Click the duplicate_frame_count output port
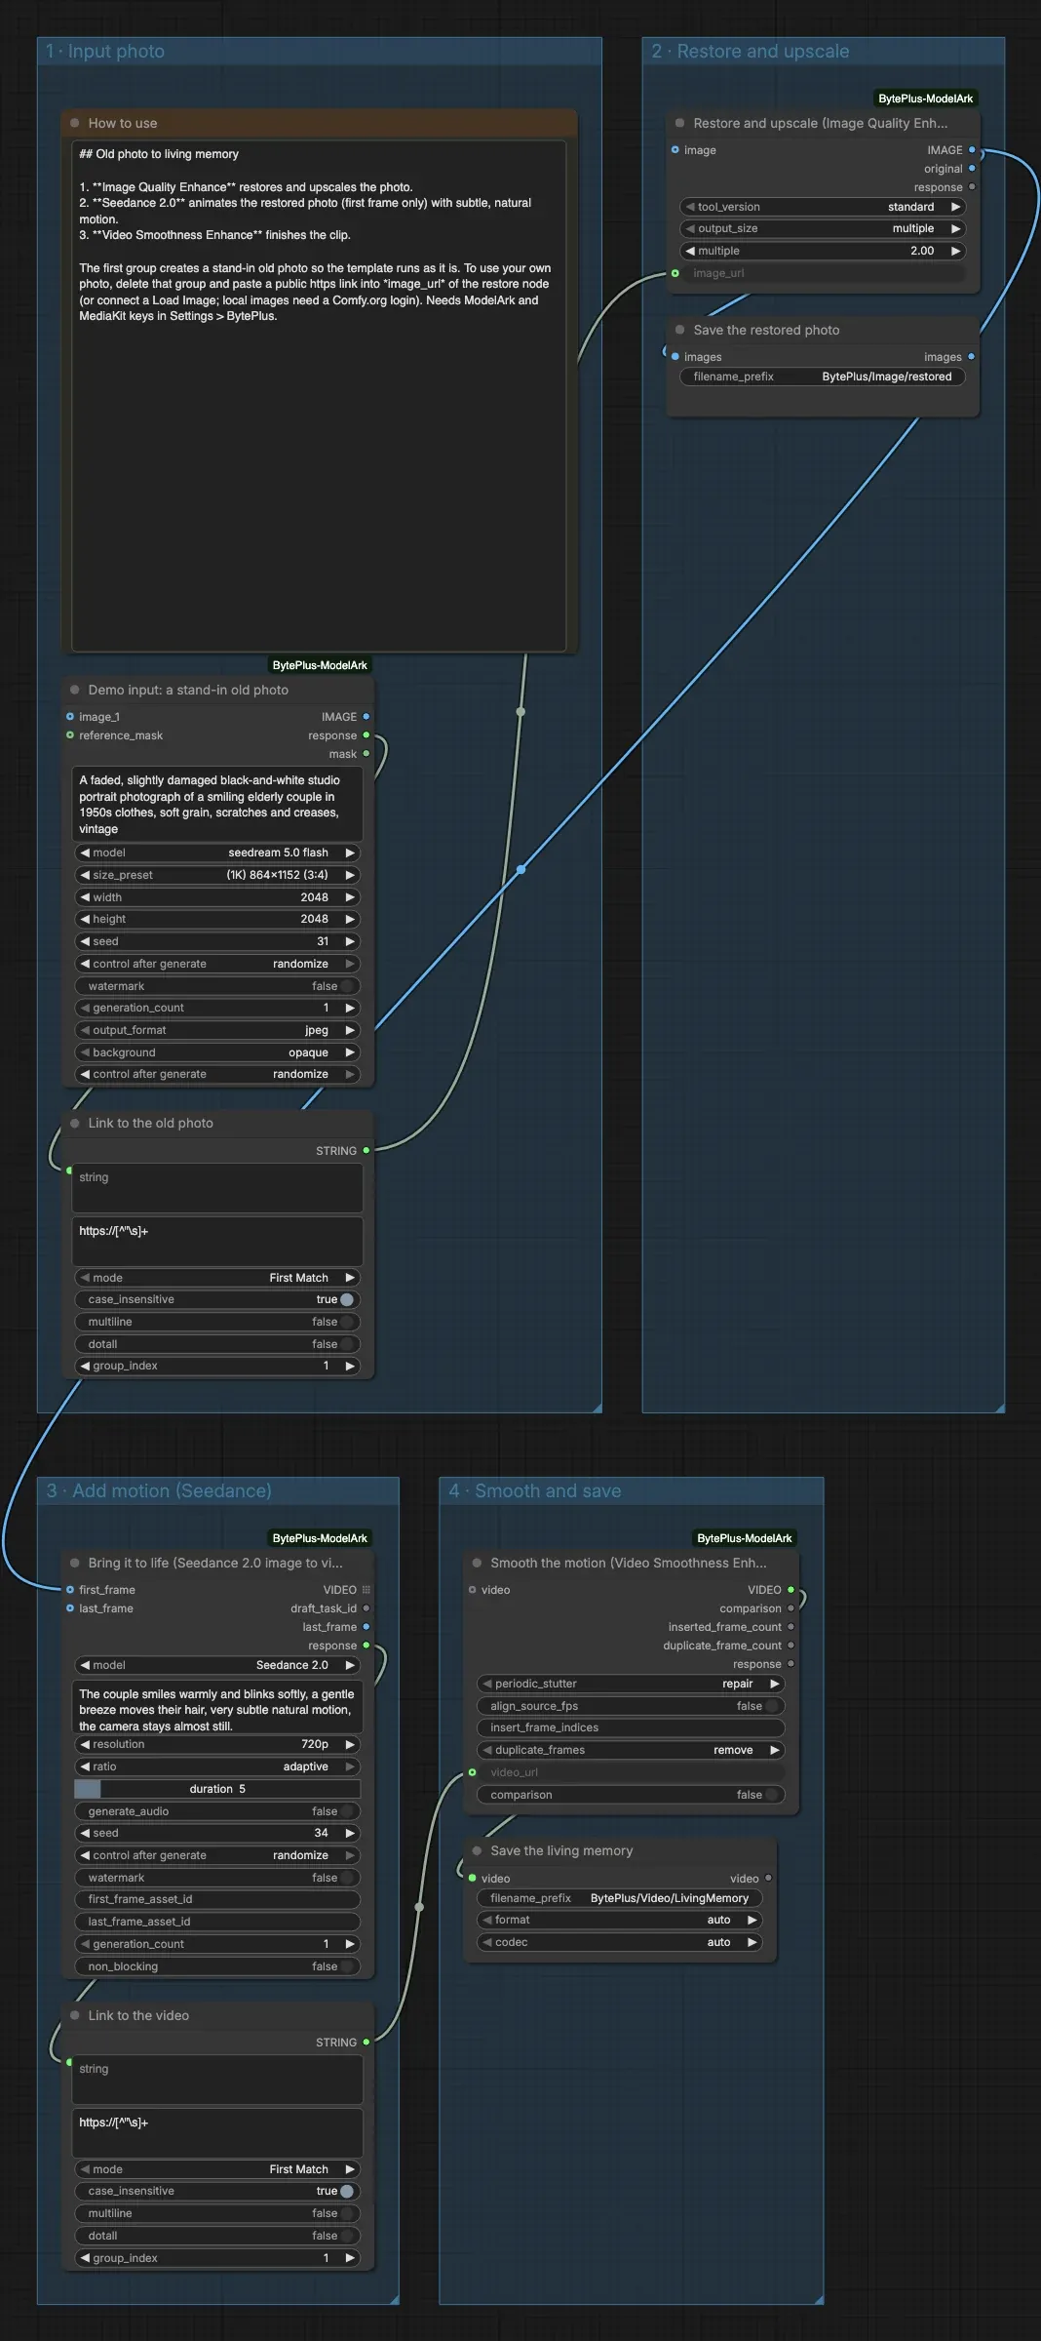 point(790,1646)
